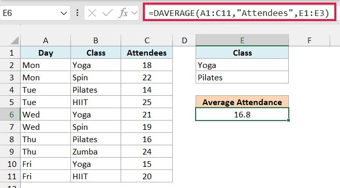Select row 11 header
This screenshot has width=340, height=188.
[x=10, y=176]
